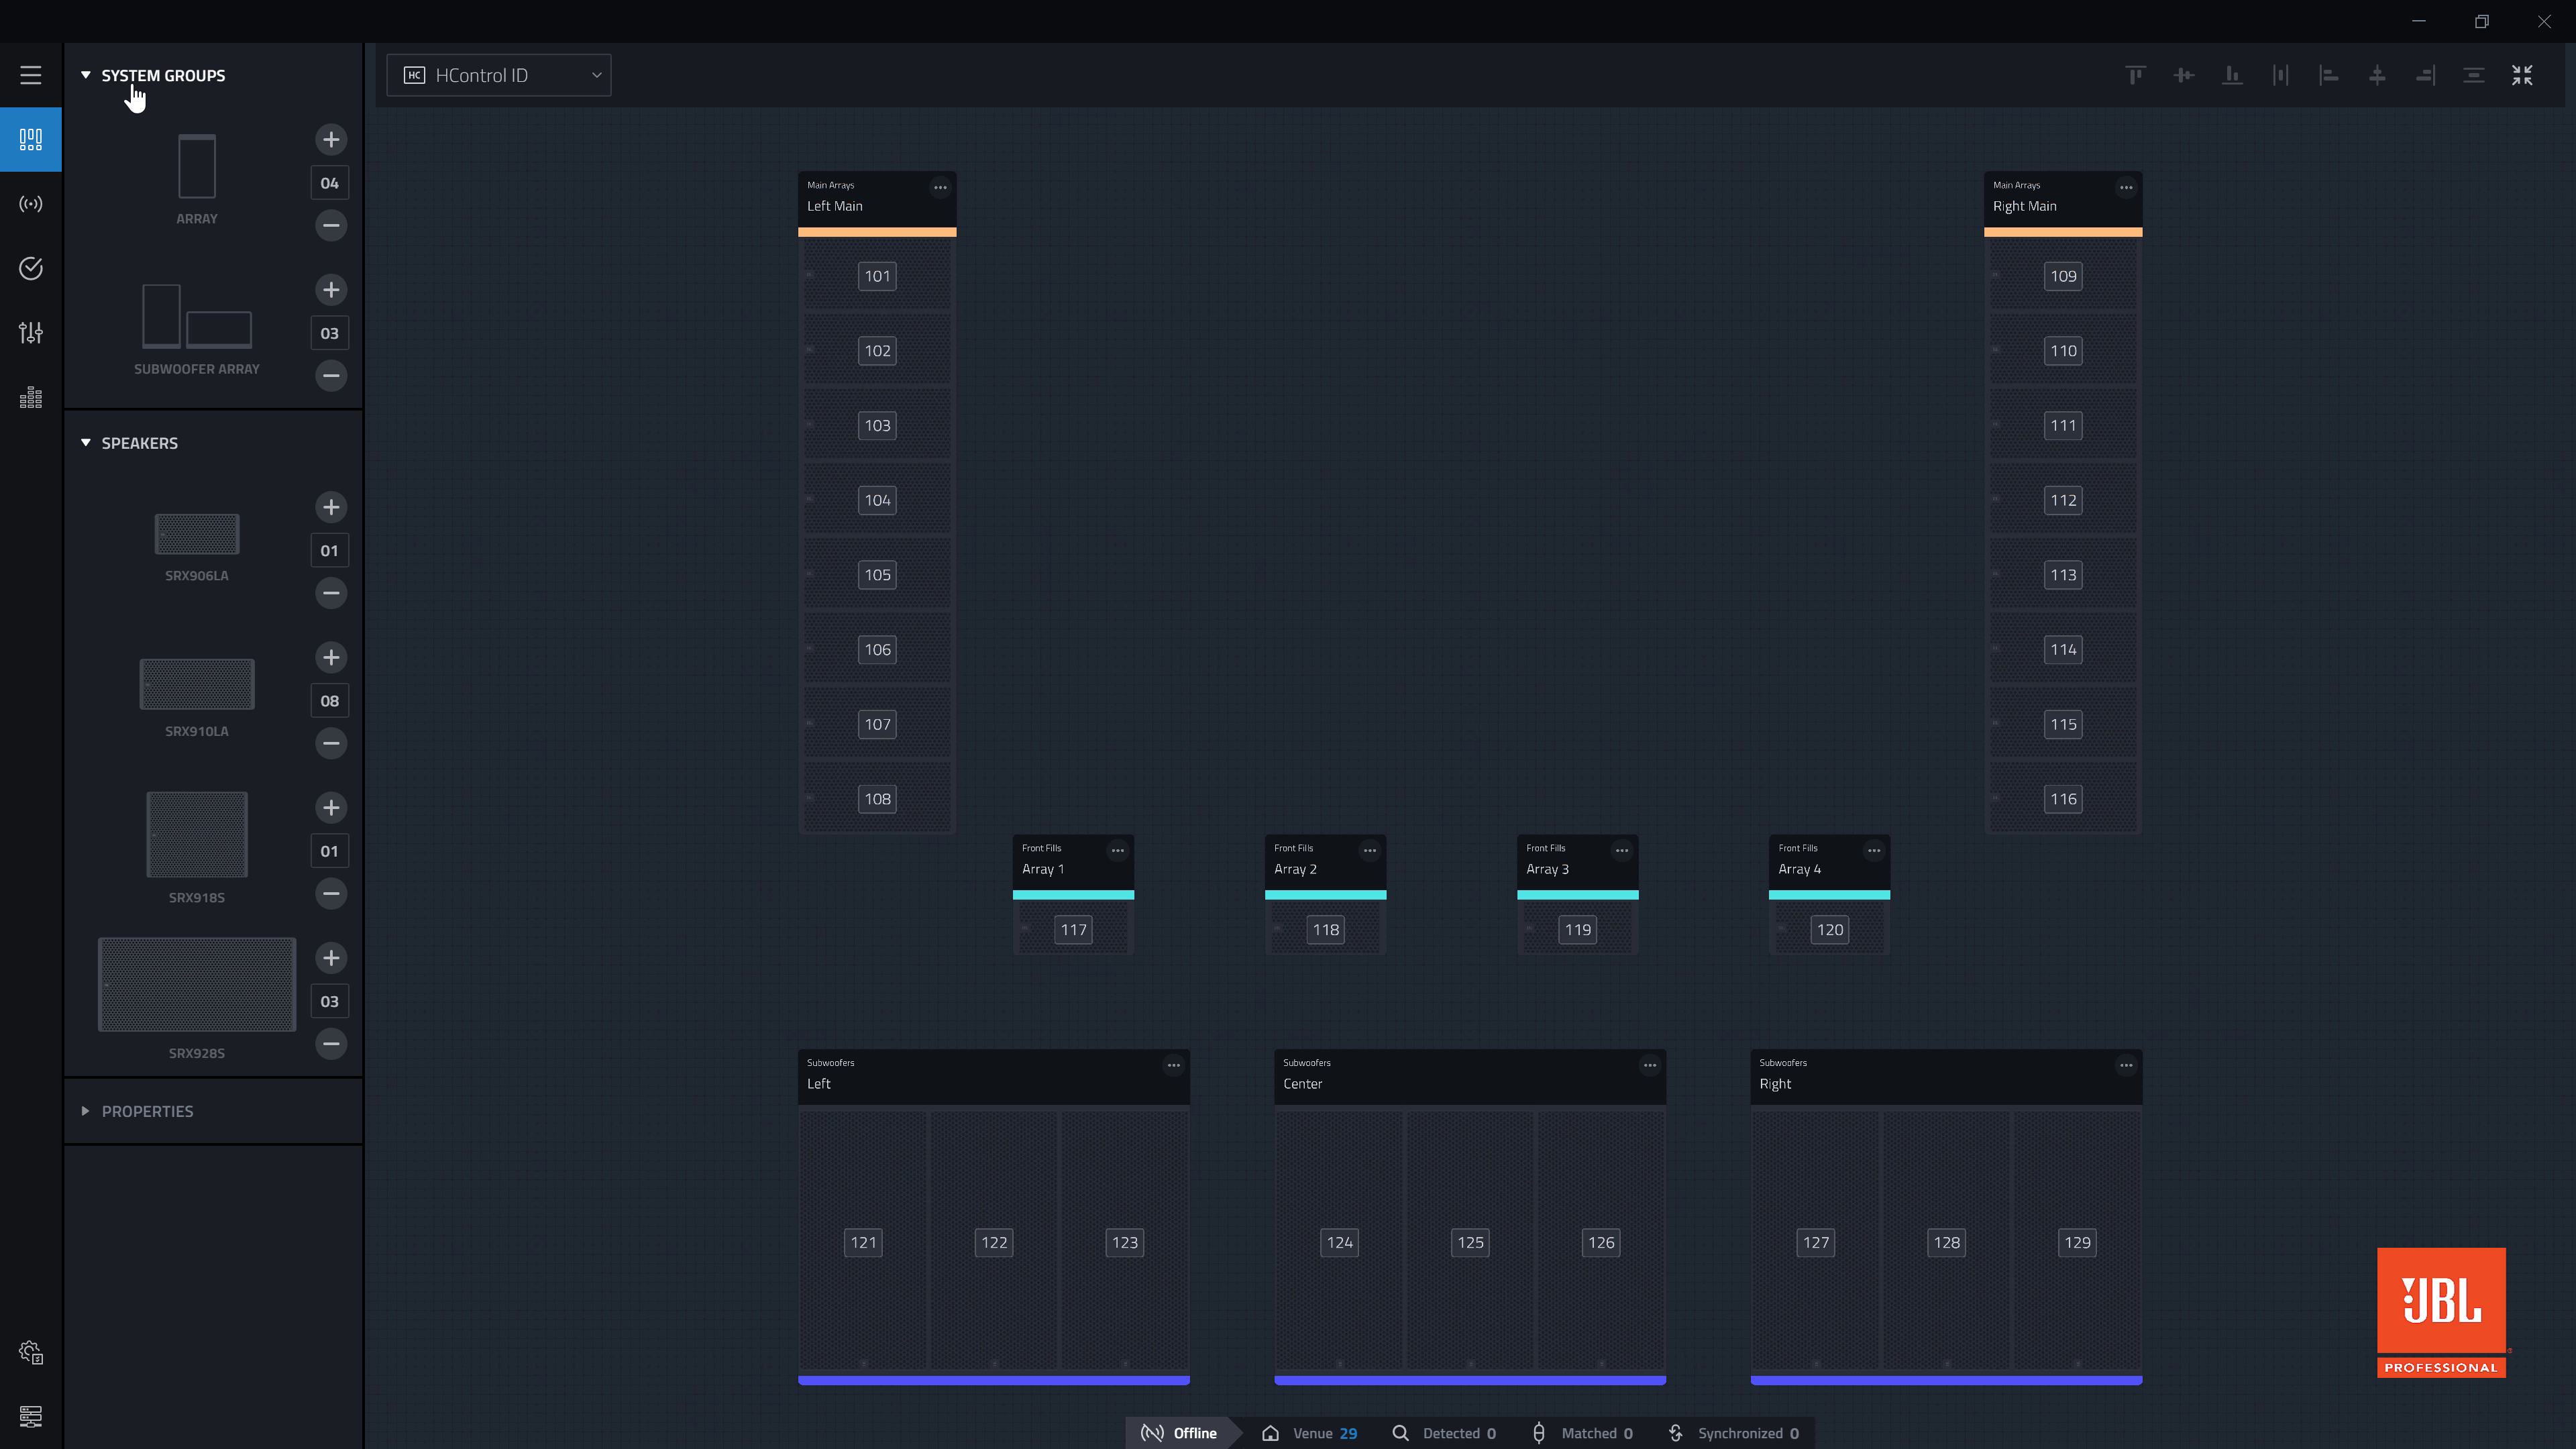Click the JBL Professional logo
Image resolution: width=2576 pixels, height=1449 pixels.
tap(2441, 1312)
